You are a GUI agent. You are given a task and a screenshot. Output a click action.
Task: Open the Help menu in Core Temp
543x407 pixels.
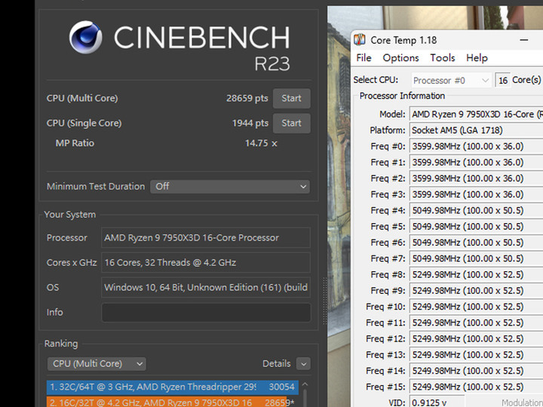point(477,58)
